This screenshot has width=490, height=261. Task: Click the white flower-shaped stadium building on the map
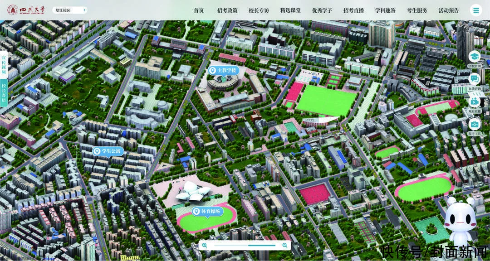coord(193,191)
